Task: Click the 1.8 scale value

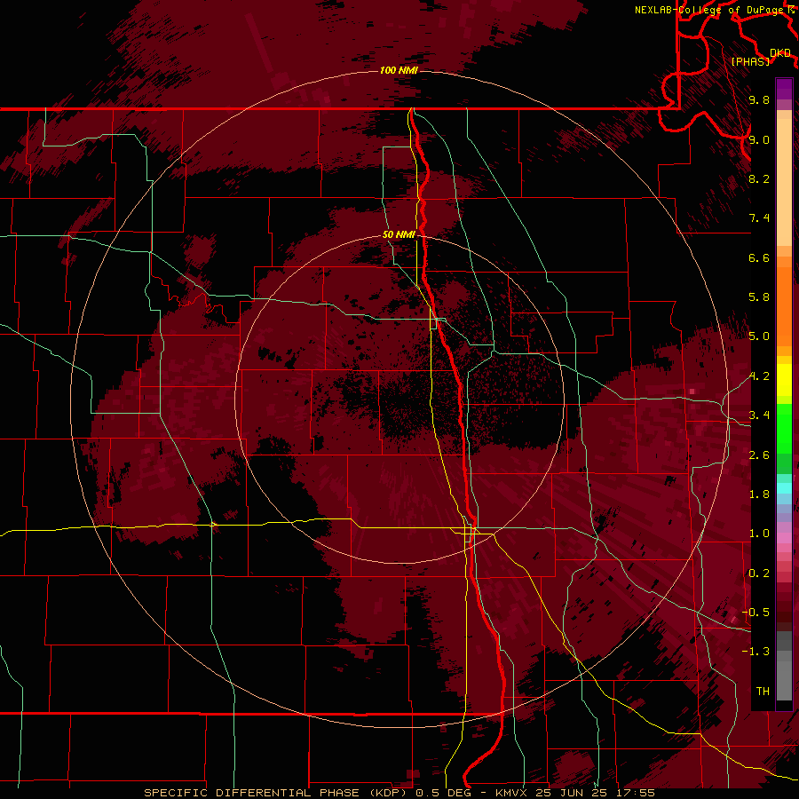Action: 759,494
